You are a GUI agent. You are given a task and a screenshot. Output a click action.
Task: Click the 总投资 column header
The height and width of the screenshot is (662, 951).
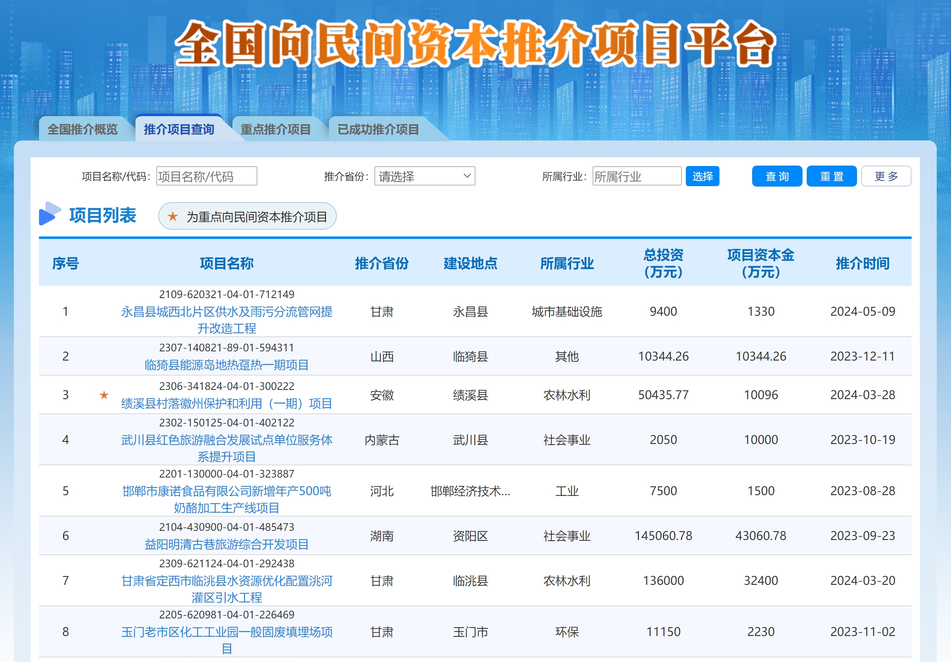click(x=663, y=263)
